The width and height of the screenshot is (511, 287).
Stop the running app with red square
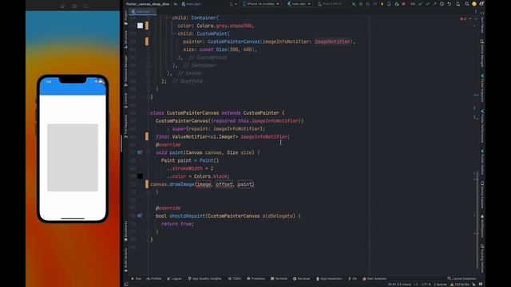404,4
